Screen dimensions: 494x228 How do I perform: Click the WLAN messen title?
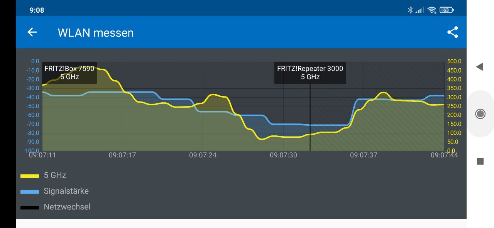coord(96,33)
